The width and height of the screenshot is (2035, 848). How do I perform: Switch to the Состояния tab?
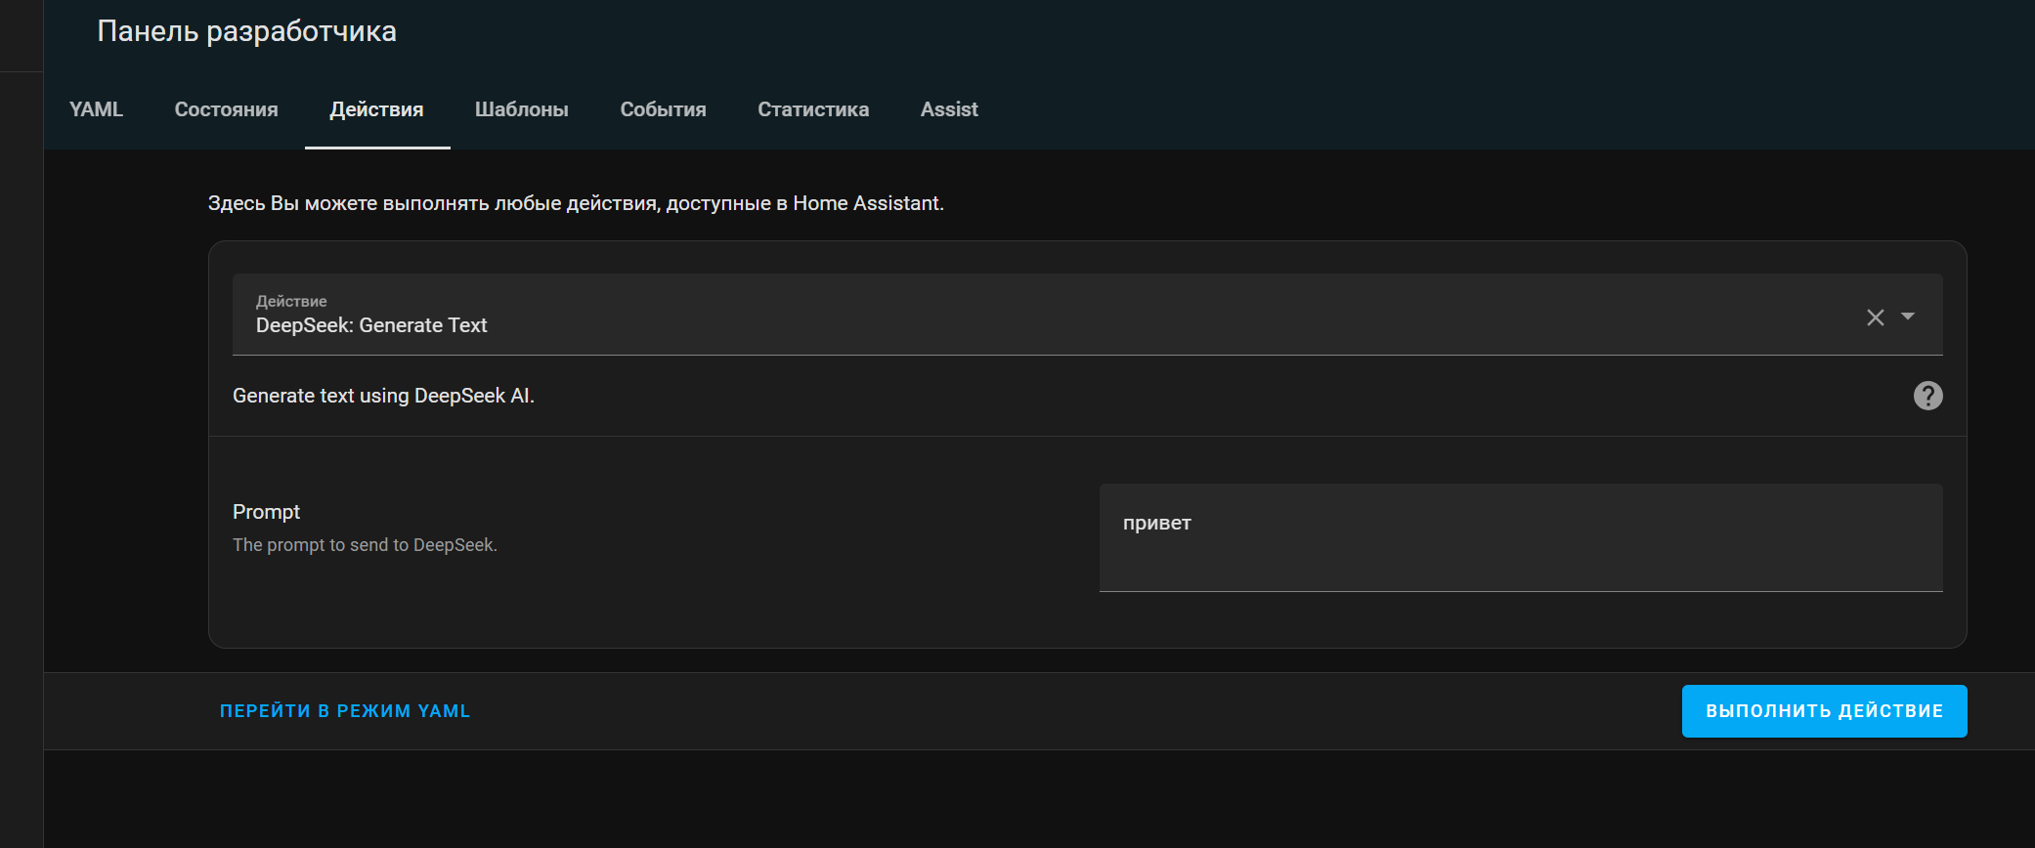[226, 109]
